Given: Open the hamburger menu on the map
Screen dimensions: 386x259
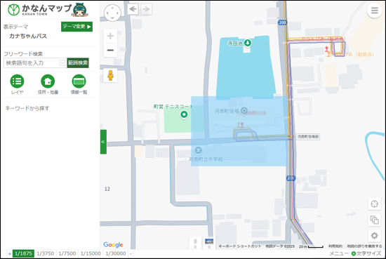Looking at the screenshot, I should [x=374, y=11].
